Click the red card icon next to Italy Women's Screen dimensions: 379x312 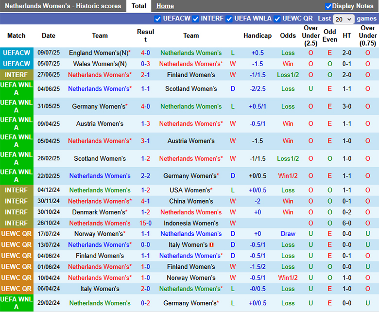(x=211, y=245)
